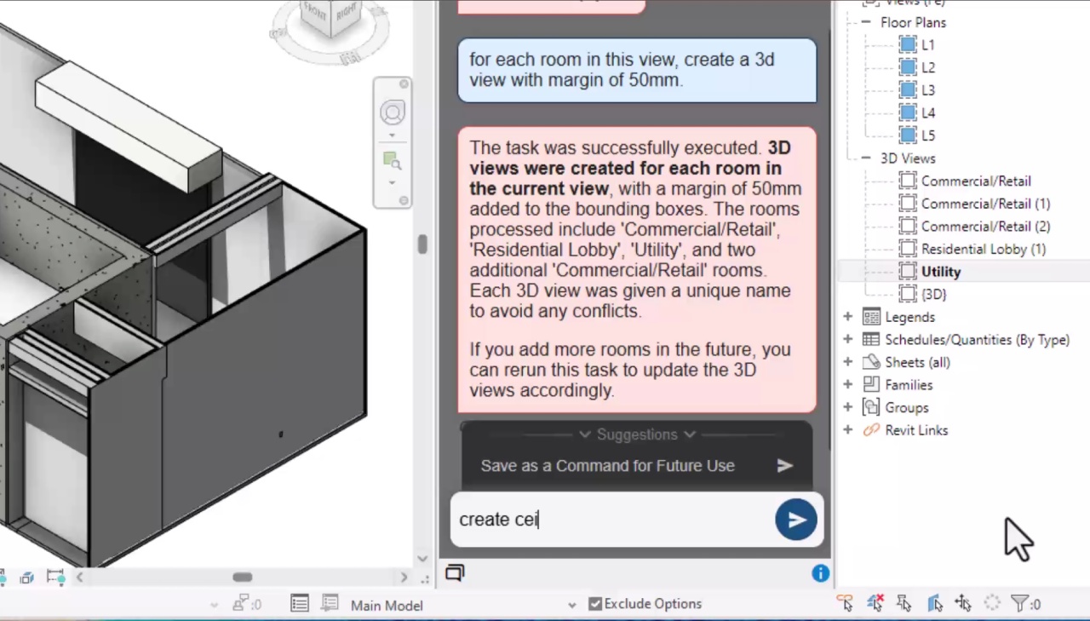Click the background processes spinner icon
This screenshot has height=621, width=1090.
point(992,603)
